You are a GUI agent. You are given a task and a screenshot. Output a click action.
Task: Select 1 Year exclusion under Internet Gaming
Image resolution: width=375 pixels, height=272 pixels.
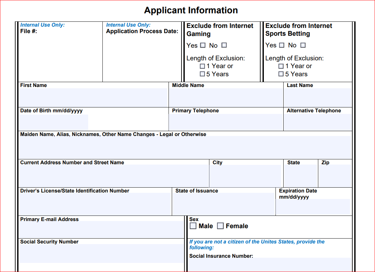click(x=202, y=66)
